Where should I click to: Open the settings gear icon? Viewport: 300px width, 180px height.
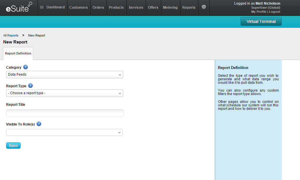tap(204, 7)
